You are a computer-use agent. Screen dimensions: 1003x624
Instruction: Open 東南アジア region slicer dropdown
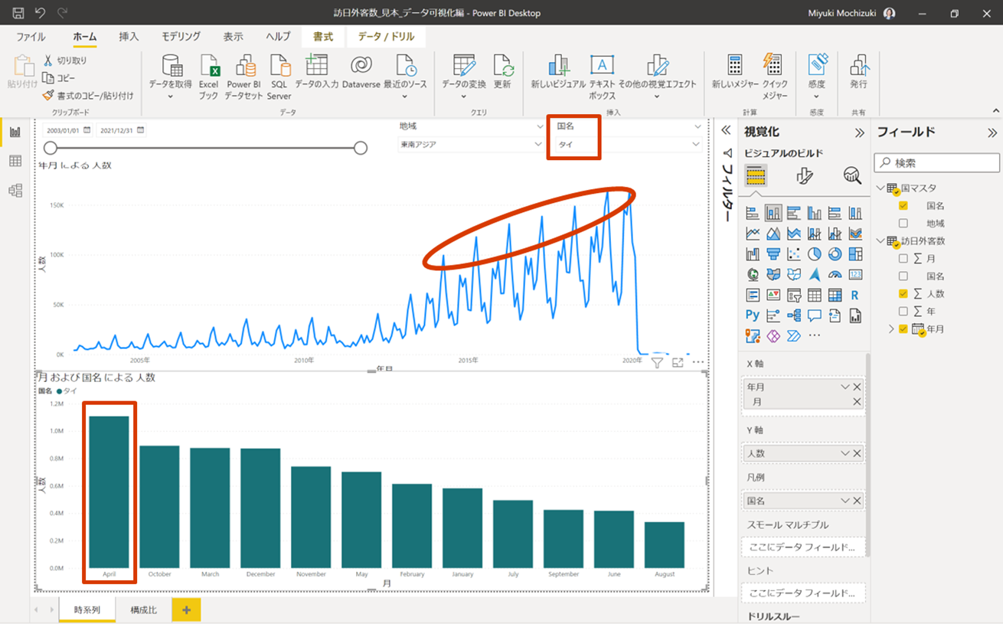tap(539, 144)
